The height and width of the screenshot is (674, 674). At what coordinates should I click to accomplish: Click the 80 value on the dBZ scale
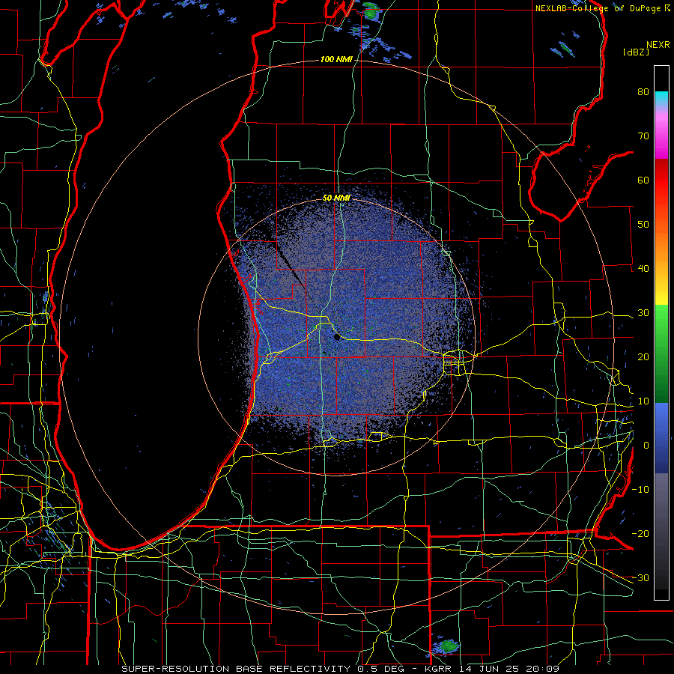[643, 92]
